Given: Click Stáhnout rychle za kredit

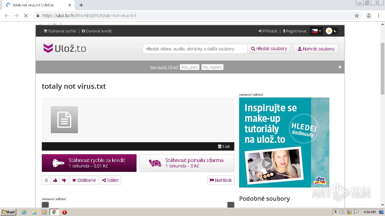Looking at the screenshot, I should pyautogui.click(x=89, y=163).
